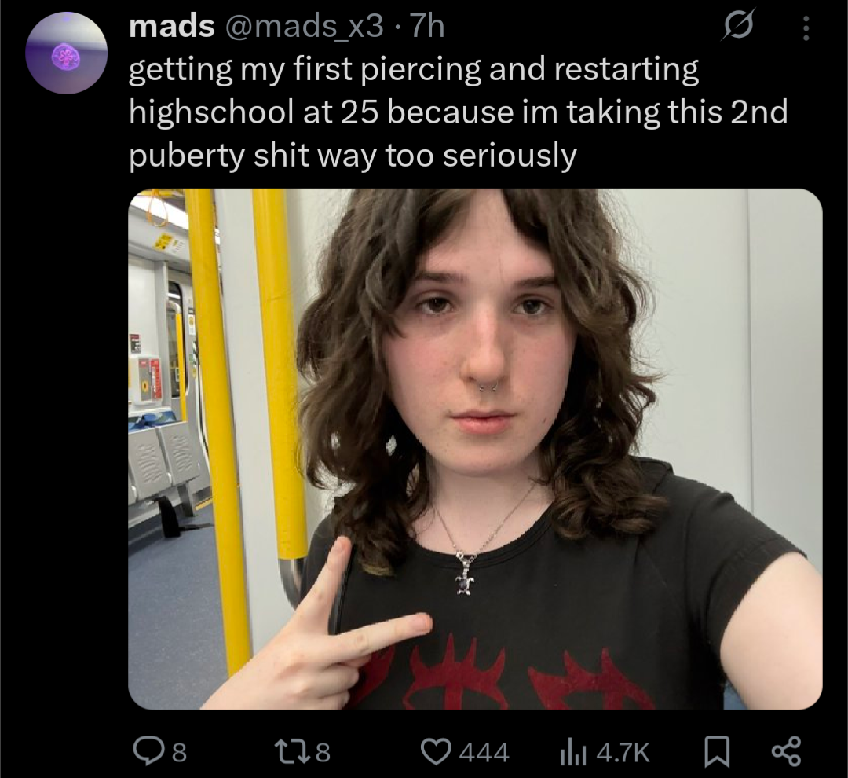848x778 pixels.
Task: Click the word "seriously" in the tweet
Action: tap(510, 157)
